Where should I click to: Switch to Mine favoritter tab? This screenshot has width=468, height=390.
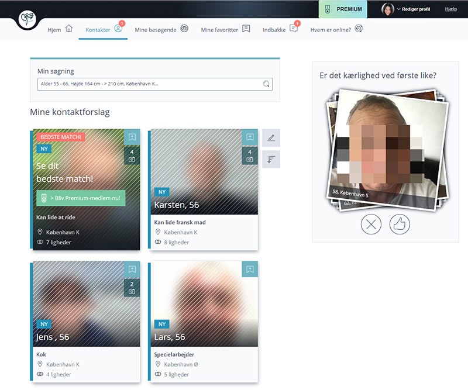tap(225, 29)
